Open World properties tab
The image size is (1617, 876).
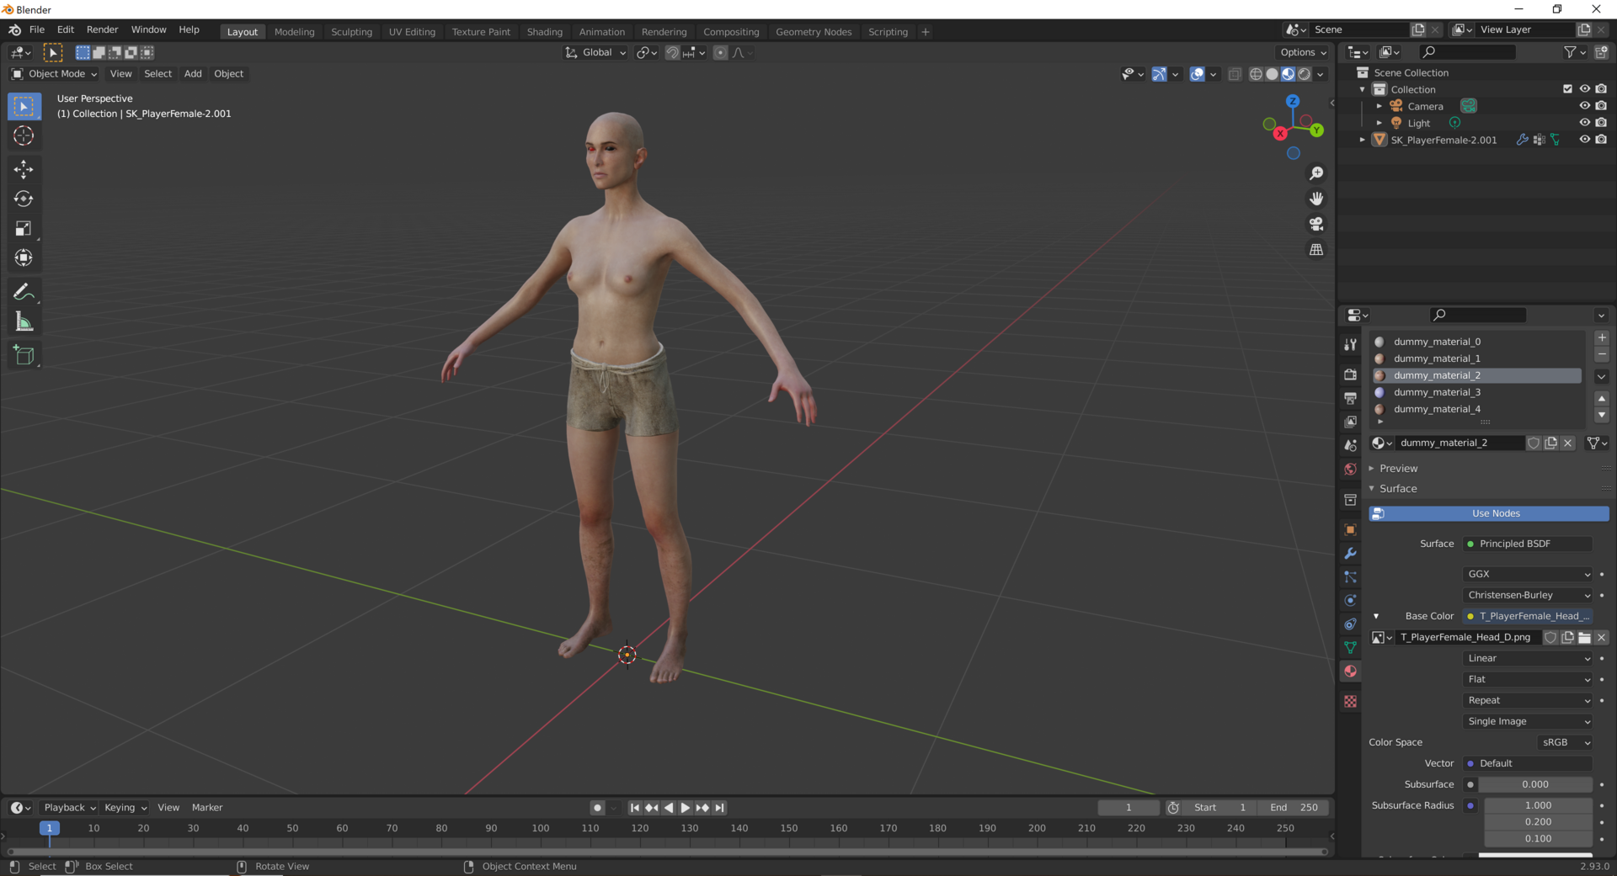tap(1350, 469)
